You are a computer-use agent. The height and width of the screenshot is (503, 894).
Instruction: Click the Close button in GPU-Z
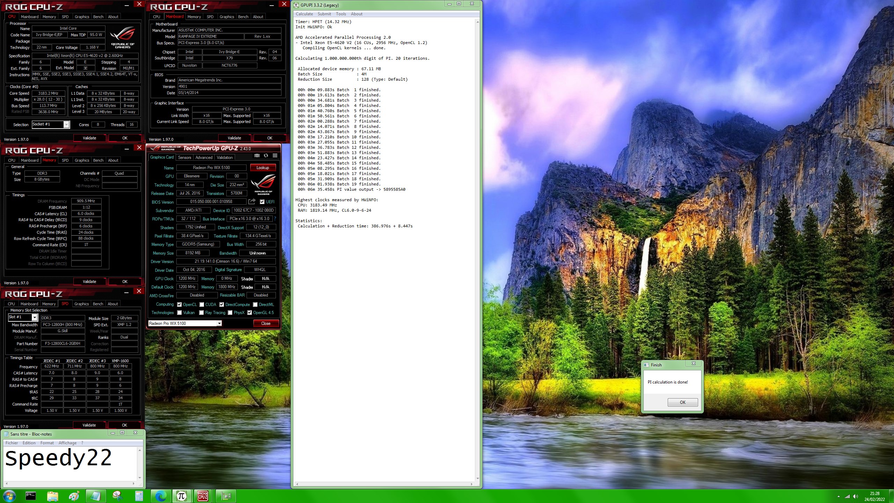coord(266,323)
